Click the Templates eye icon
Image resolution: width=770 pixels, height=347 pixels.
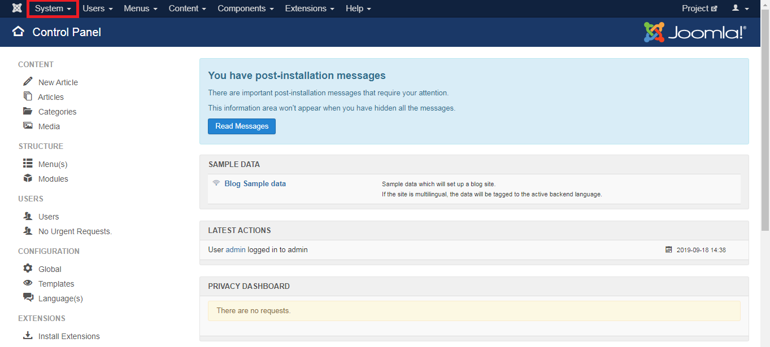pyautogui.click(x=28, y=283)
